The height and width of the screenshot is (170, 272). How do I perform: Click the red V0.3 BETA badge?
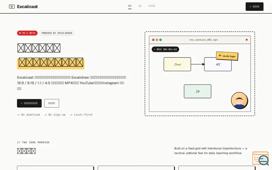point(27,33)
